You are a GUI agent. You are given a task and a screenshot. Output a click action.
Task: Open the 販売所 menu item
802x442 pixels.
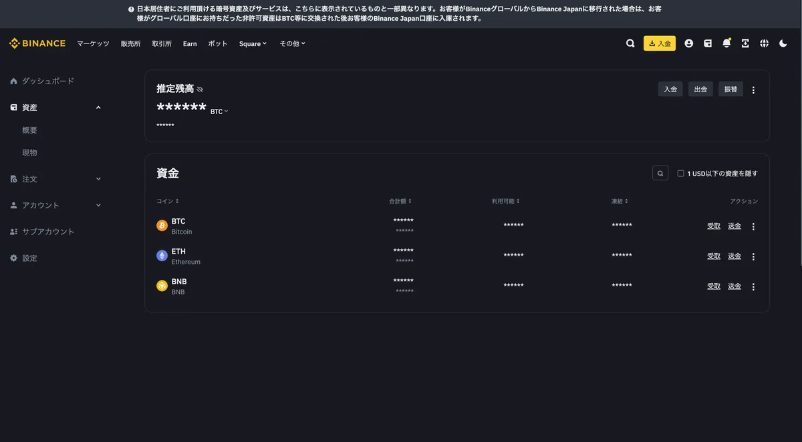tap(130, 43)
